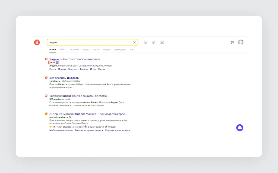Click the В пункт выдачи text

[x=96, y=127]
